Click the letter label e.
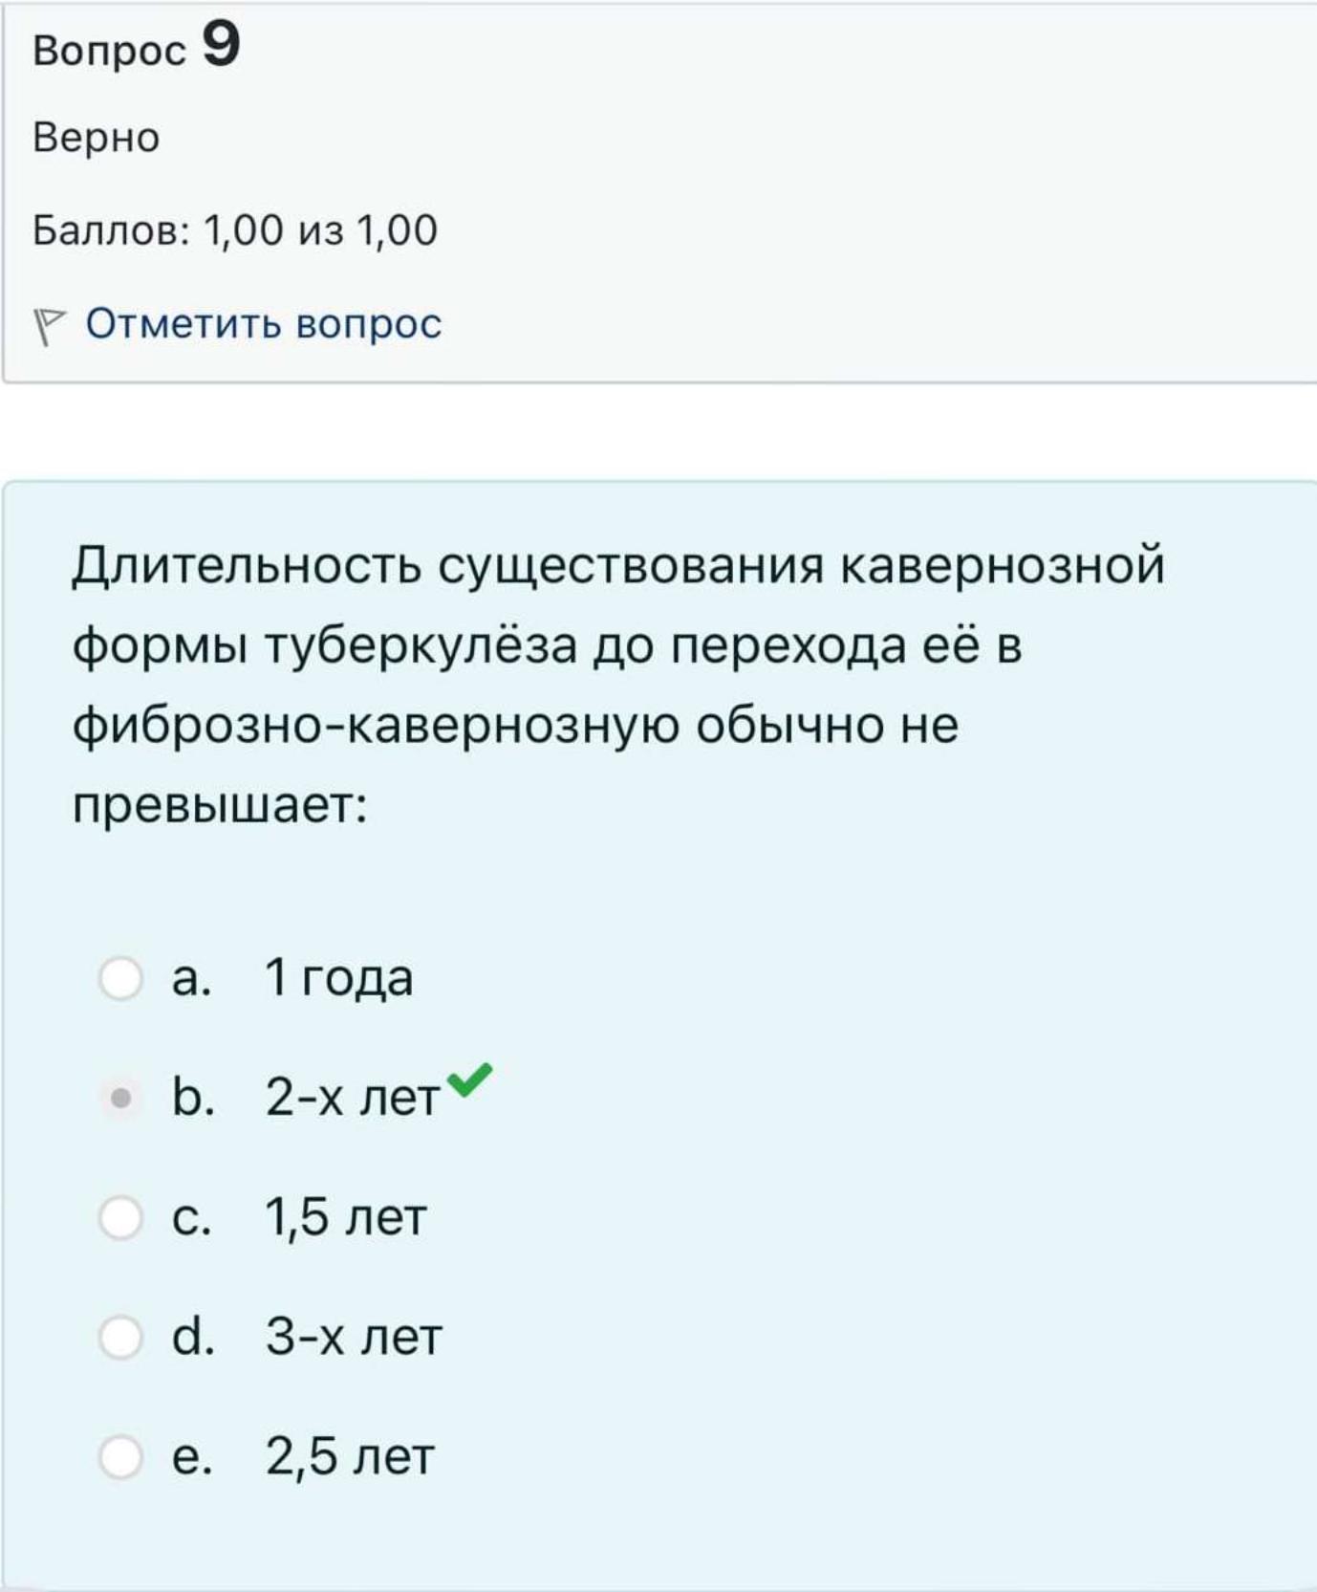 (191, 1457)
